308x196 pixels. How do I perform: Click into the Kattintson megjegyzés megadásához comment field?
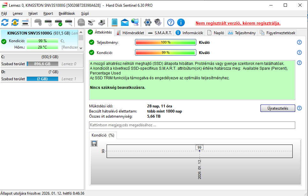192,125
